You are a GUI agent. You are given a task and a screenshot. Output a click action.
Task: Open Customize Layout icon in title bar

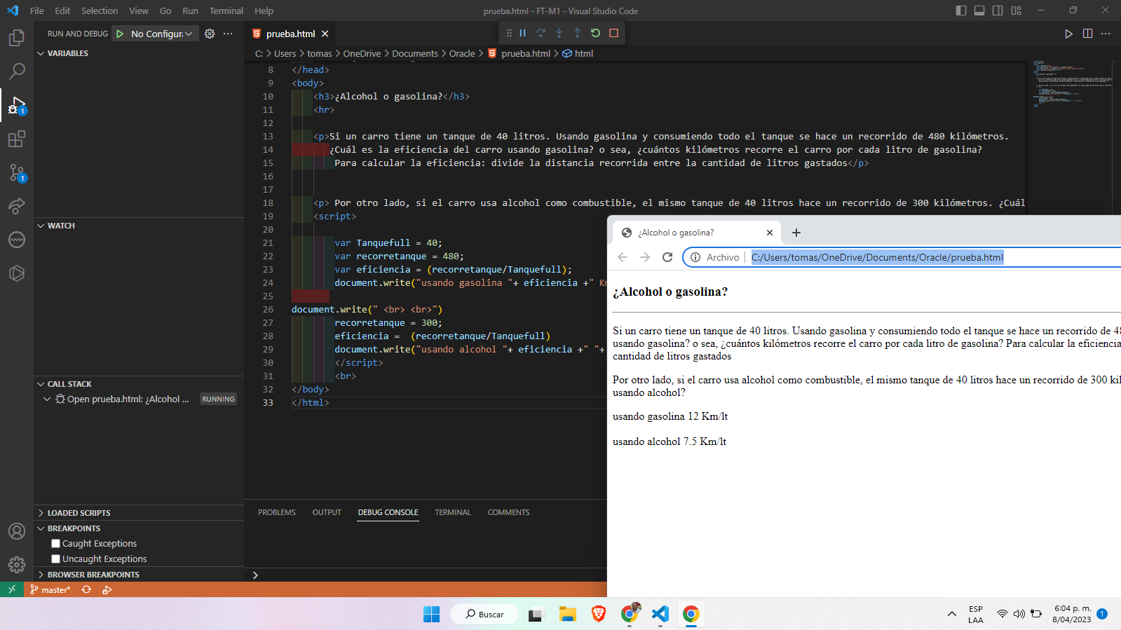click(x=1017, y=11)
